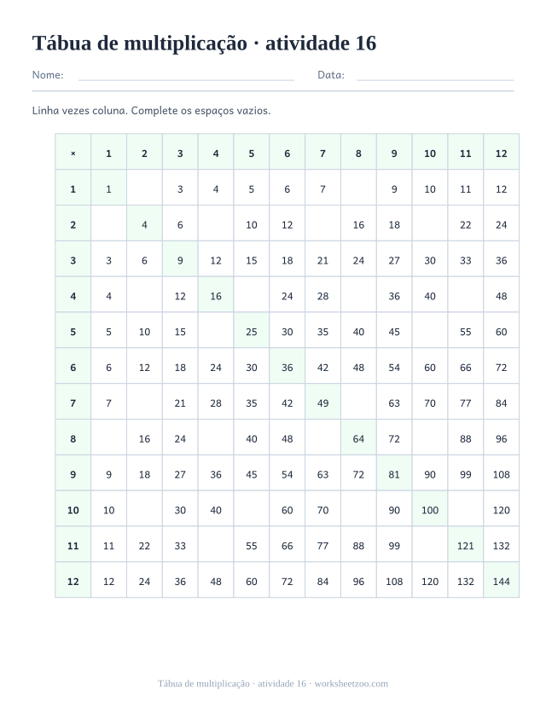Click the blank cell for 8 times 1
The image size is (546, 707).
click(x=108, y=438)
